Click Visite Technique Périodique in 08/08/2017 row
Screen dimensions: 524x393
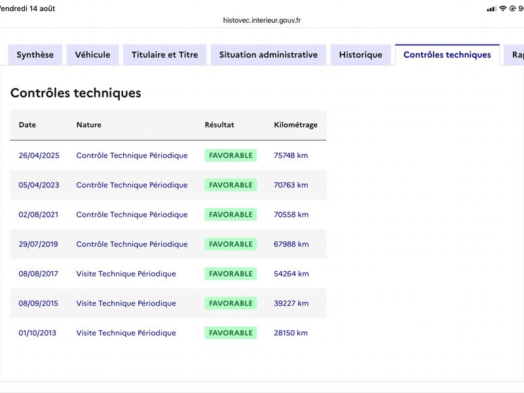click(126, 274)
